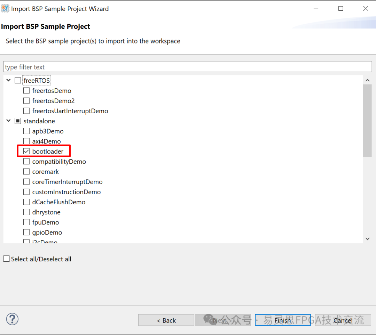The width and height of the screenshot is (376, 335).
Task: Click the Finish button
Action: click(282, 320)
